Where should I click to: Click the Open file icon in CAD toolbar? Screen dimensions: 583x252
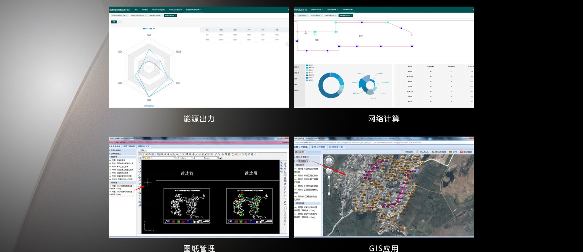click(143, 154)
